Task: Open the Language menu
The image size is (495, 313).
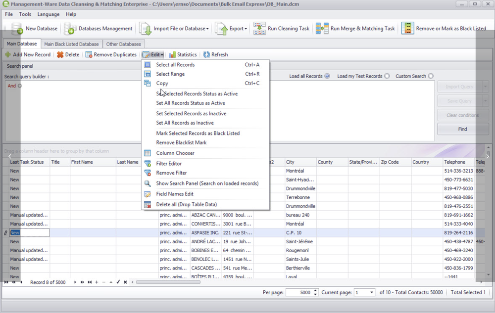Action: [x=49, y=14]
